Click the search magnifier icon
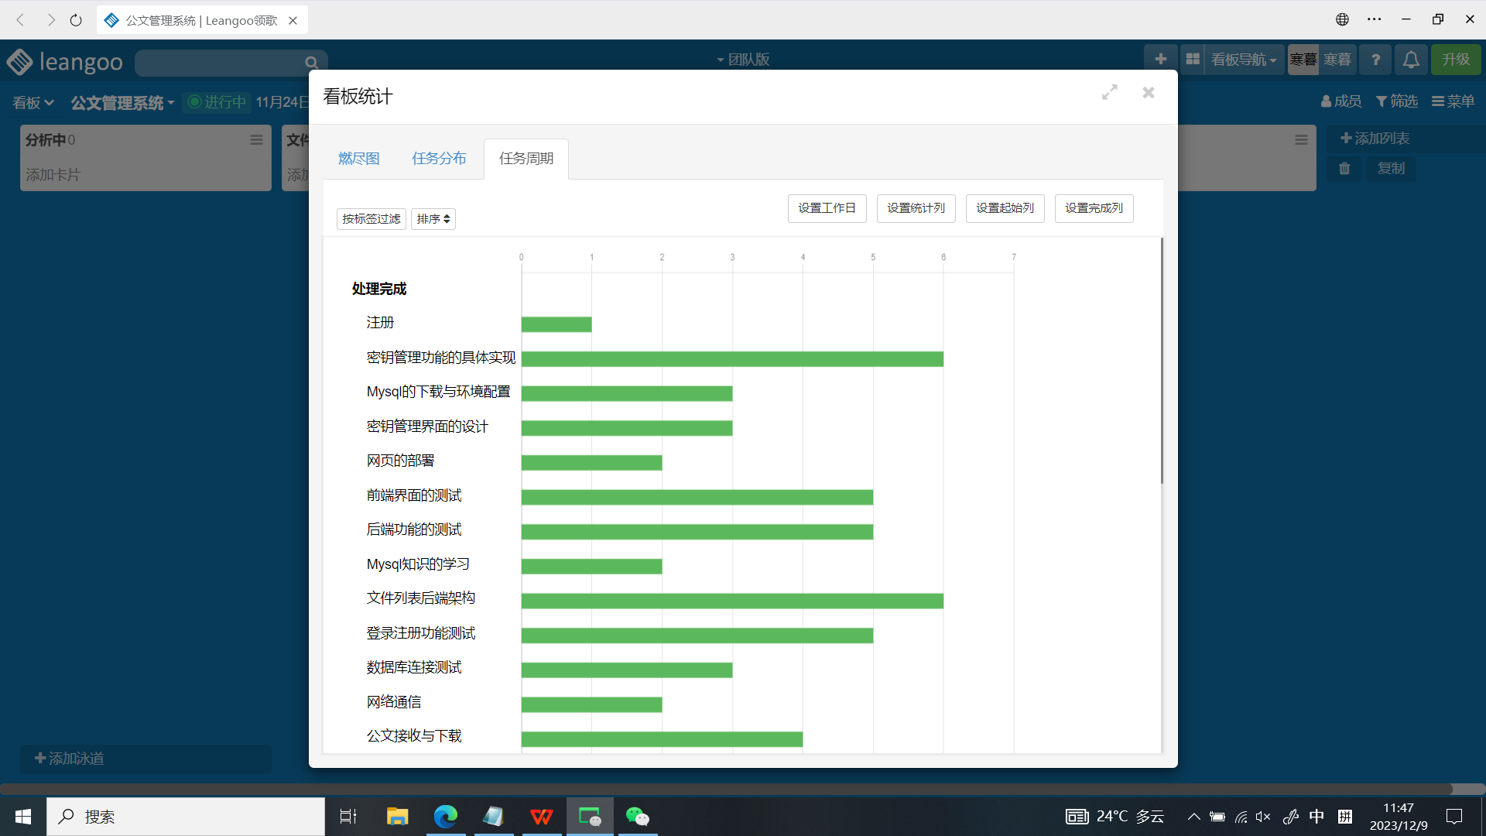Image resolution: width=1486 pixels, height=836 pixels. [x=311, y=63]
